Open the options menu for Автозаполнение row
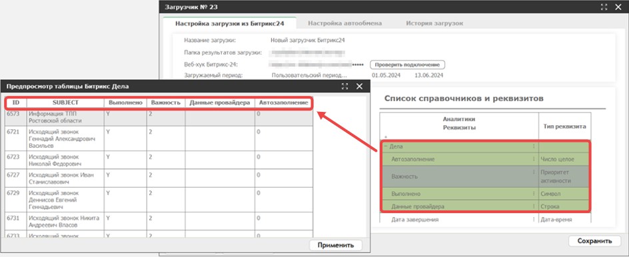The height and width of the screenshot is (257, 629). (x=534, y=158)
